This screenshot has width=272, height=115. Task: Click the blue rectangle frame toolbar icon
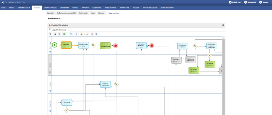coord(71,34)
